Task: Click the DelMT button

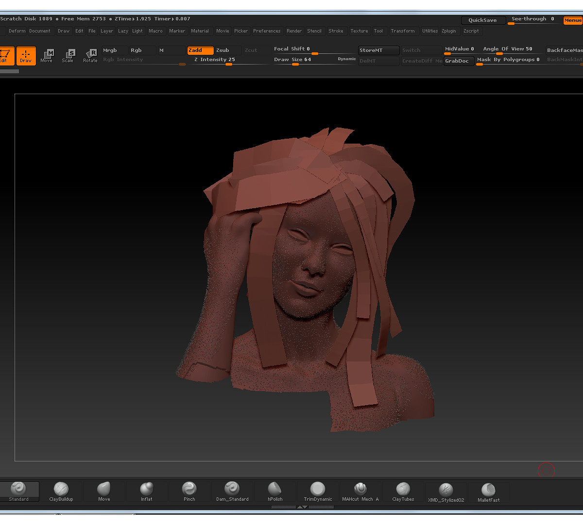Action: coord(379,61)
